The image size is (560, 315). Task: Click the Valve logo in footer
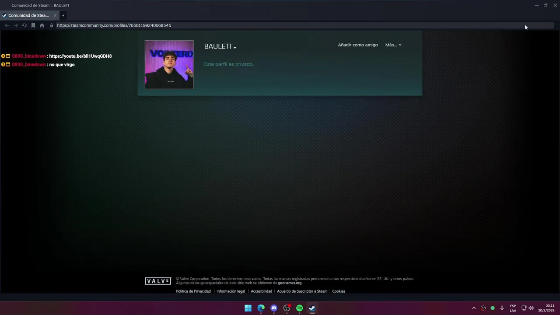coord(158,281)
